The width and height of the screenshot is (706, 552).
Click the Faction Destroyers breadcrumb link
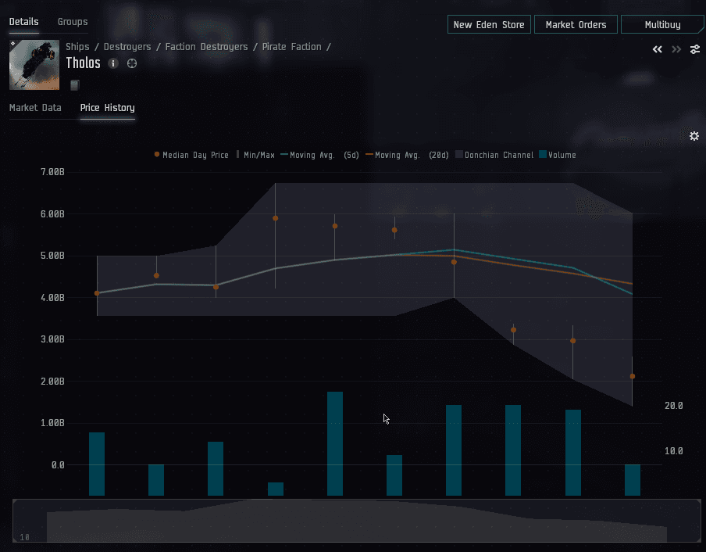coord(206,47)
